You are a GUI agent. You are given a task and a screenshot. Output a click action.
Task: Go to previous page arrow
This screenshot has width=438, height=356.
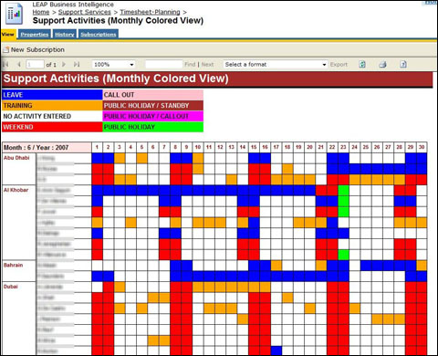(19, 64)
